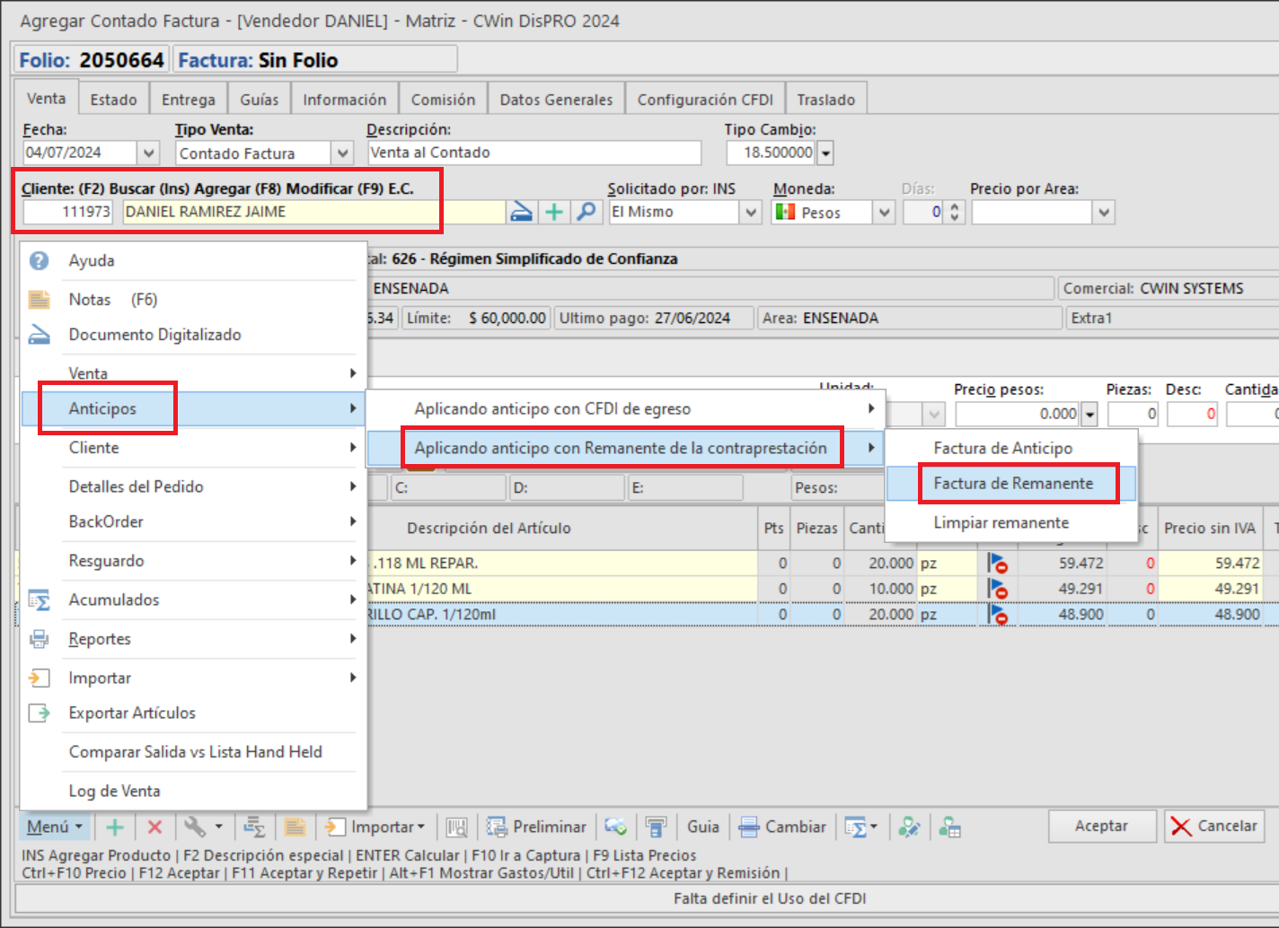Click the Preliminar toolbar button
This screenshot has width=1279, height=928.
pyautogui.click(x=537, y=827)
